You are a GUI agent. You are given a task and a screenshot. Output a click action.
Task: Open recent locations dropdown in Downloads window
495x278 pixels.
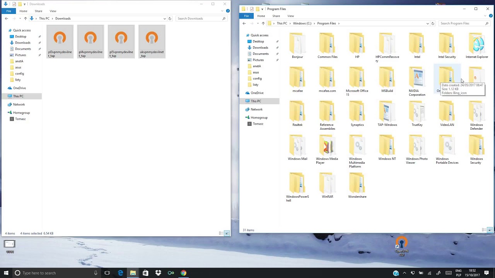click(x=20, y=19)
